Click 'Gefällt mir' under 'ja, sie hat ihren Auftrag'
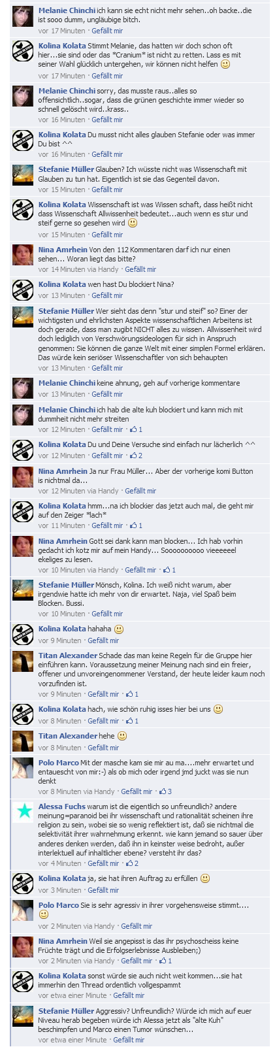Screen dimensions: 277x1047 103,890
